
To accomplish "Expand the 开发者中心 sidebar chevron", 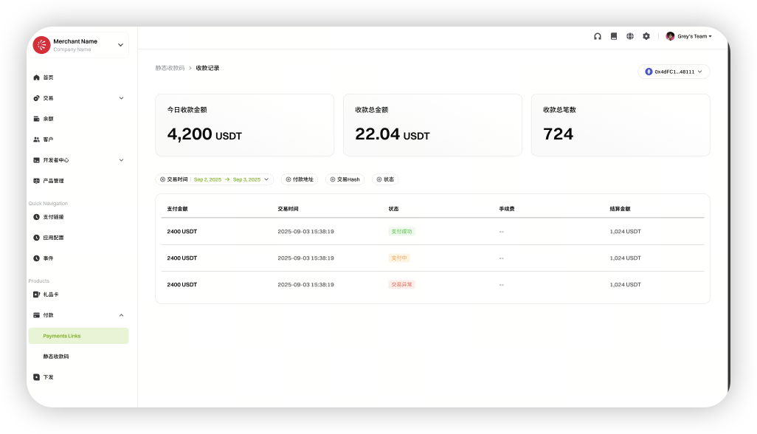I will (x=122, y=160).
